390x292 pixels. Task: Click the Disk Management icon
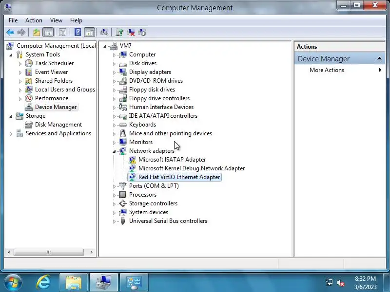click(x=29, y=125)
